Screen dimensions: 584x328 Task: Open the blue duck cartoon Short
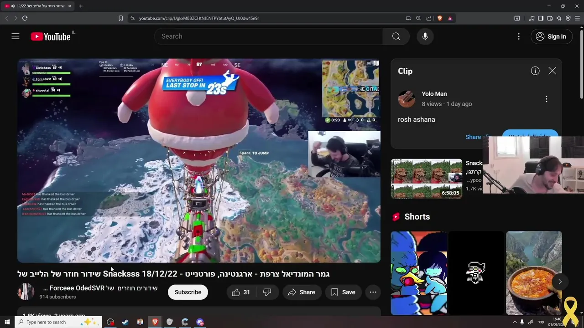click(x=419, y=273)
